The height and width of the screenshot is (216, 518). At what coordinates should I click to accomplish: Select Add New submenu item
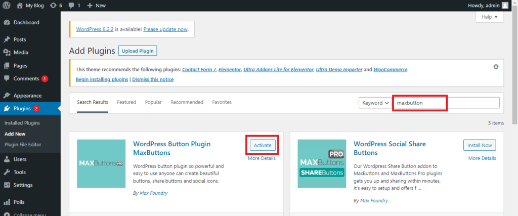15,134
